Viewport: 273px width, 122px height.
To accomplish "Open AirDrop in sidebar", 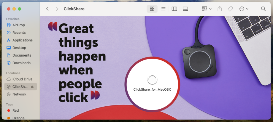I will pyautogui.click(x=20, y=25).
